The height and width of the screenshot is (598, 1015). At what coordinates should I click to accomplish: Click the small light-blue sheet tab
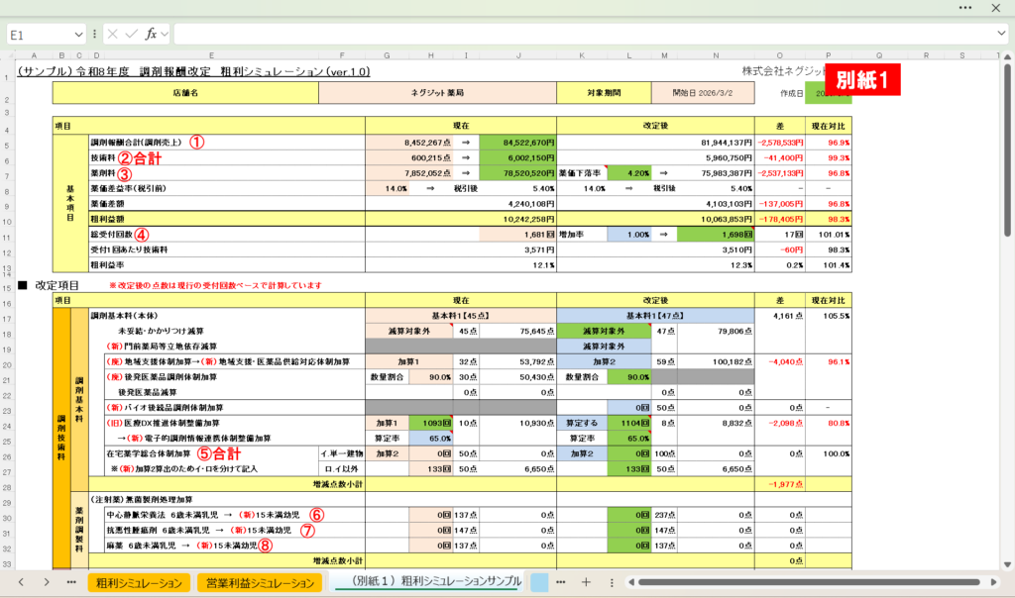pos(539,581)
